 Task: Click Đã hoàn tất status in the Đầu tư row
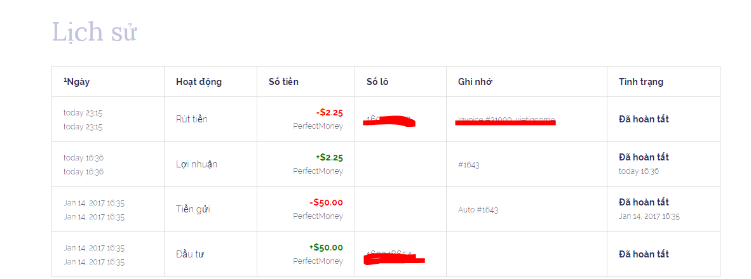tap(644, 254)
